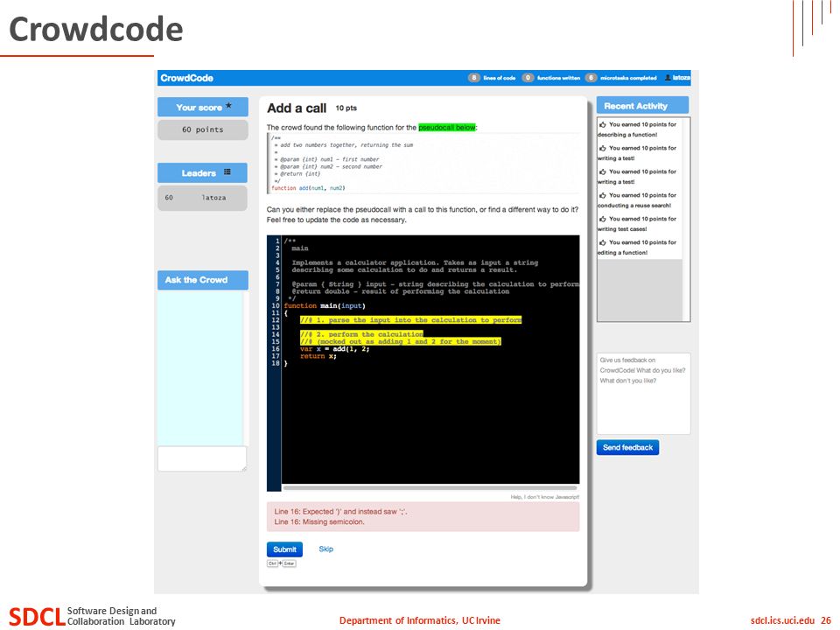
Task: Focus the Give us feedback text box
Action: click(x=643, y=393)
